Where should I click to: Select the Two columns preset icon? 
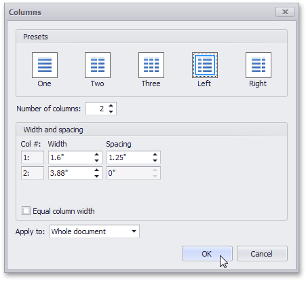coord(98,65)
